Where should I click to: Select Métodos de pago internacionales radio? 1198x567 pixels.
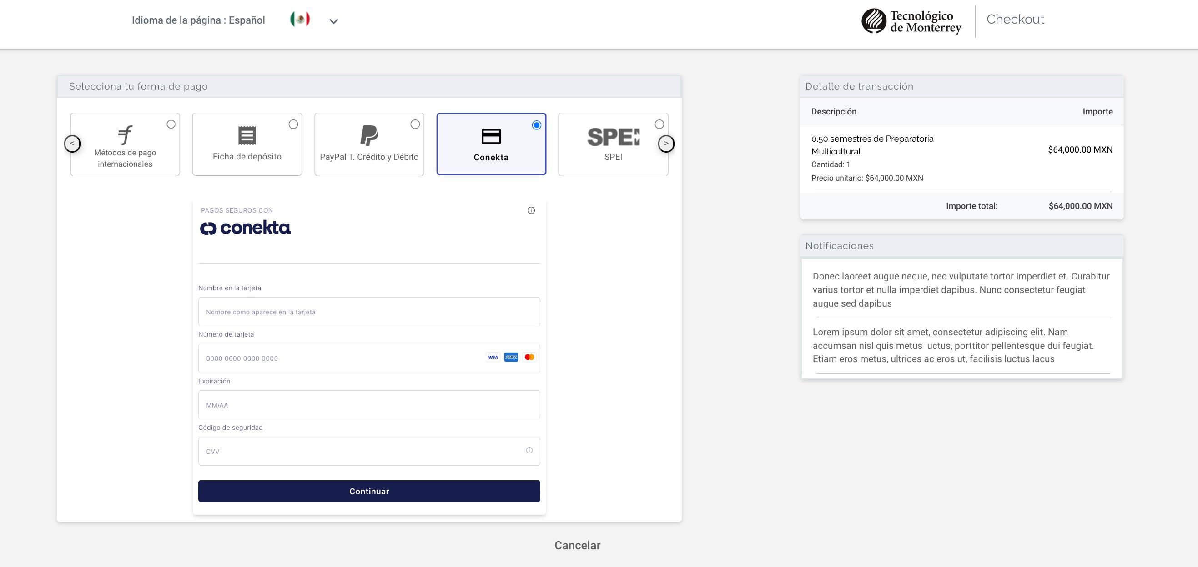(x=171, y=124)
